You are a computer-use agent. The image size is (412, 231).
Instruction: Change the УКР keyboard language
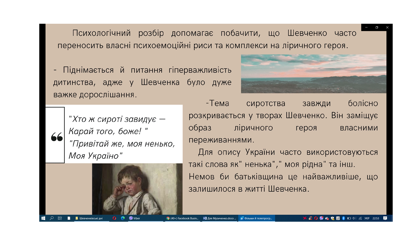367,218
